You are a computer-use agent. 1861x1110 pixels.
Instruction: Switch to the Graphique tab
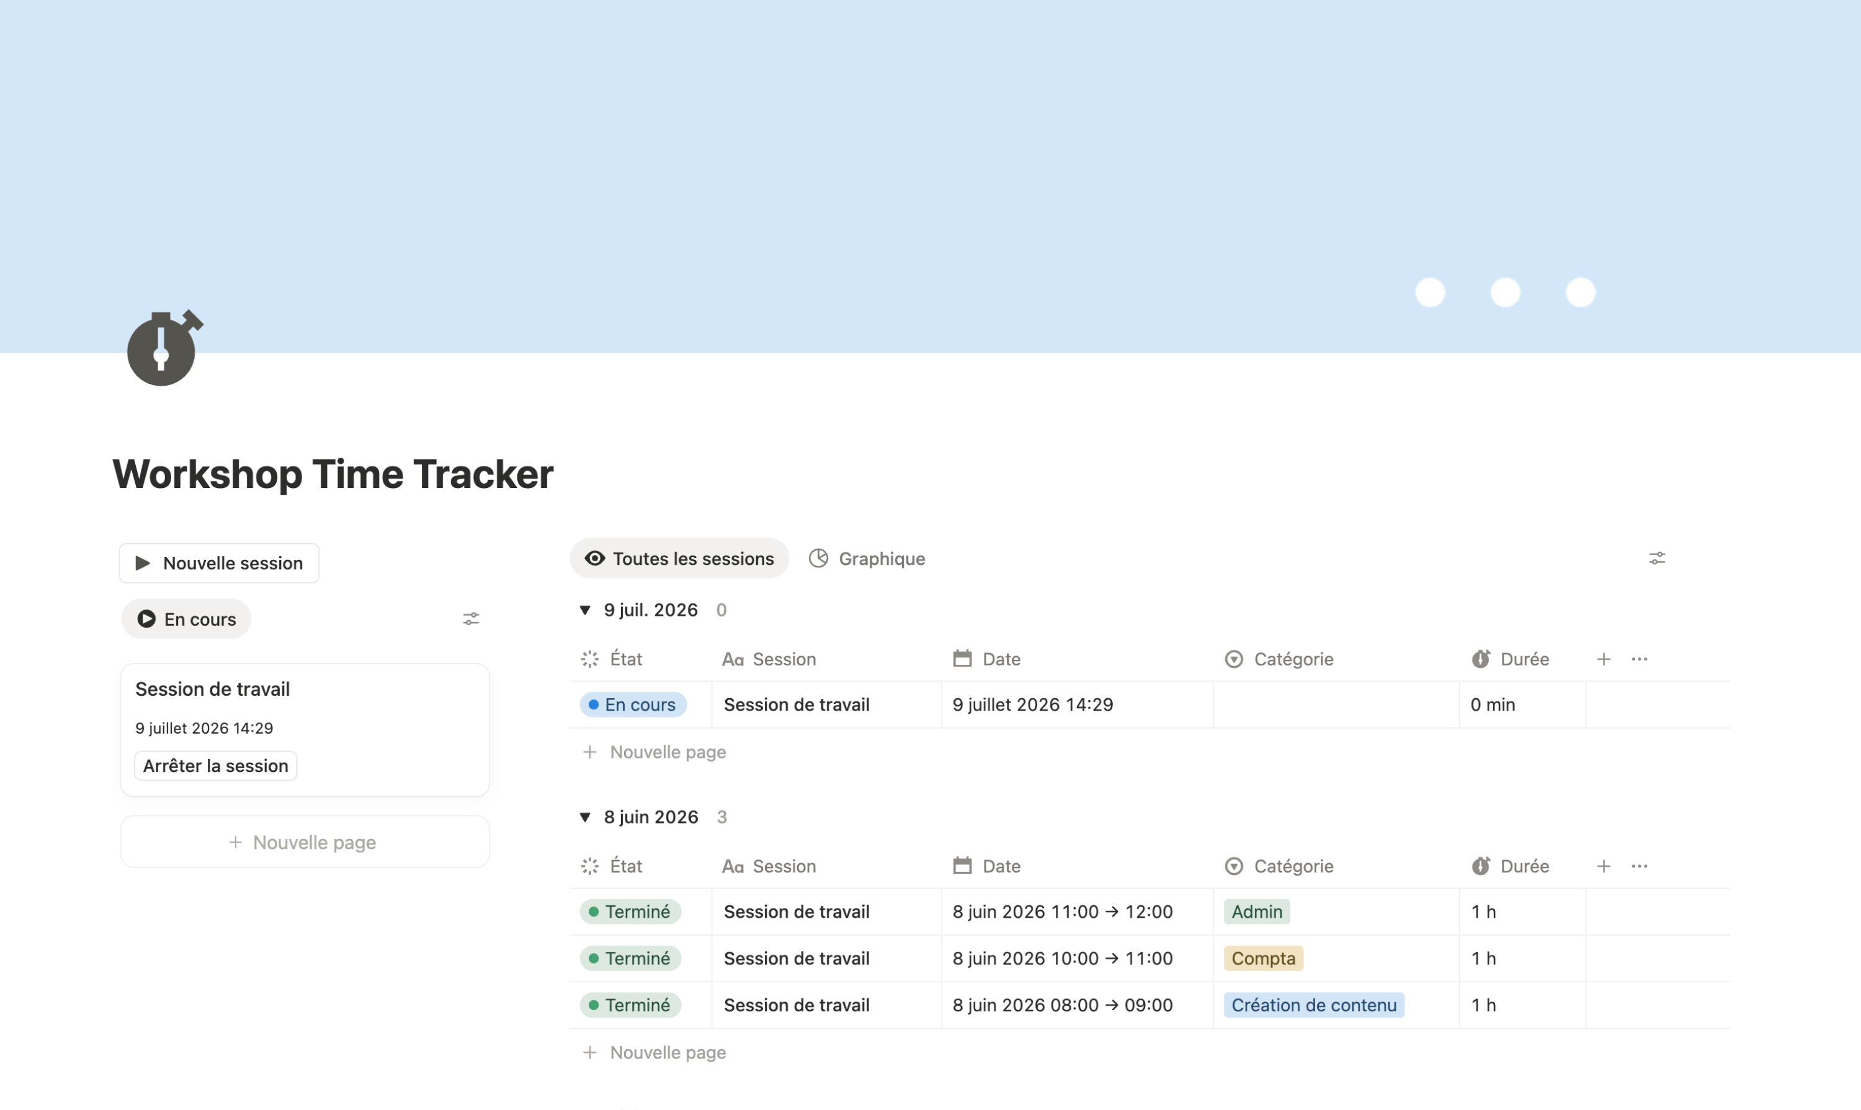click(x=867, y=559)
